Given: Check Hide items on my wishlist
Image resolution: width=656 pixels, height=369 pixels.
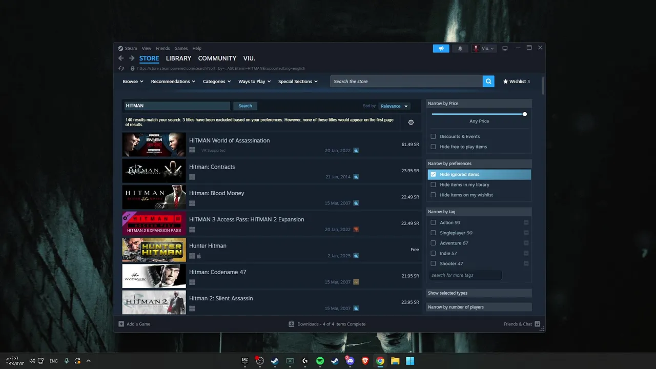Looking at the screenshot, I should point(433,195).
